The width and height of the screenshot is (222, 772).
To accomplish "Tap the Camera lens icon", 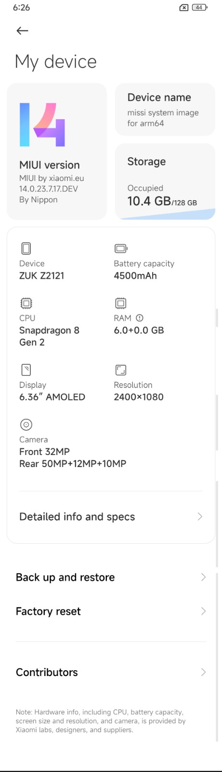I will point(26,425).
